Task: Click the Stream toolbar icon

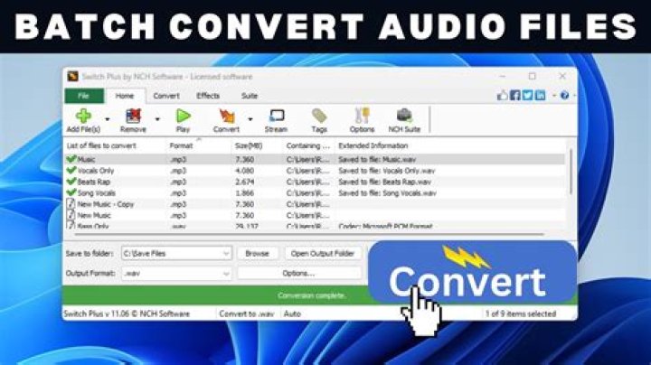Action: 277,116
